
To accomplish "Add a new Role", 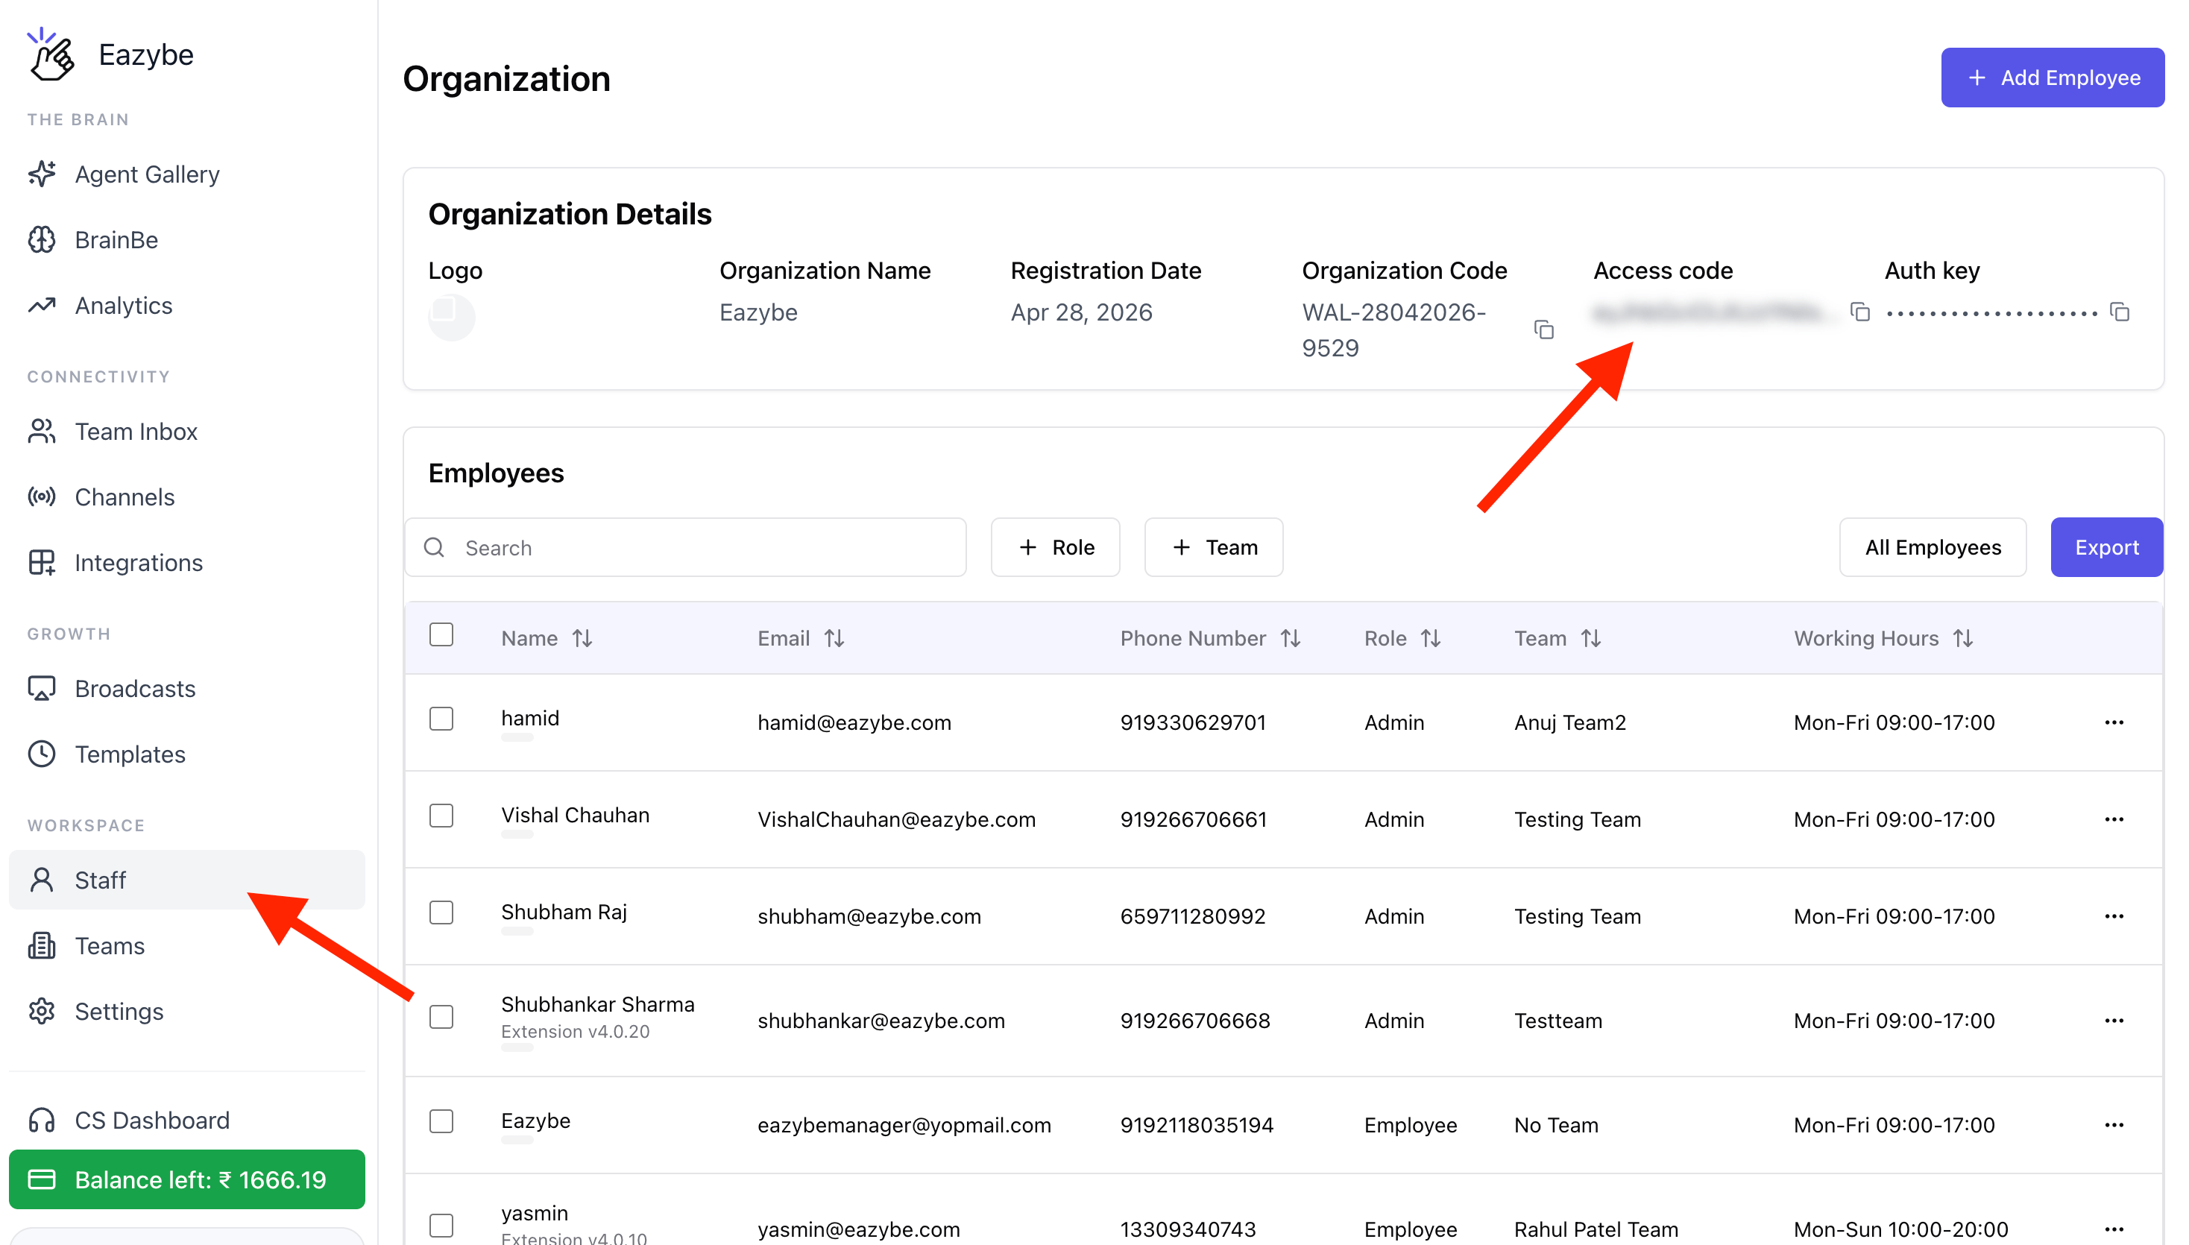I will point(1055,547).
